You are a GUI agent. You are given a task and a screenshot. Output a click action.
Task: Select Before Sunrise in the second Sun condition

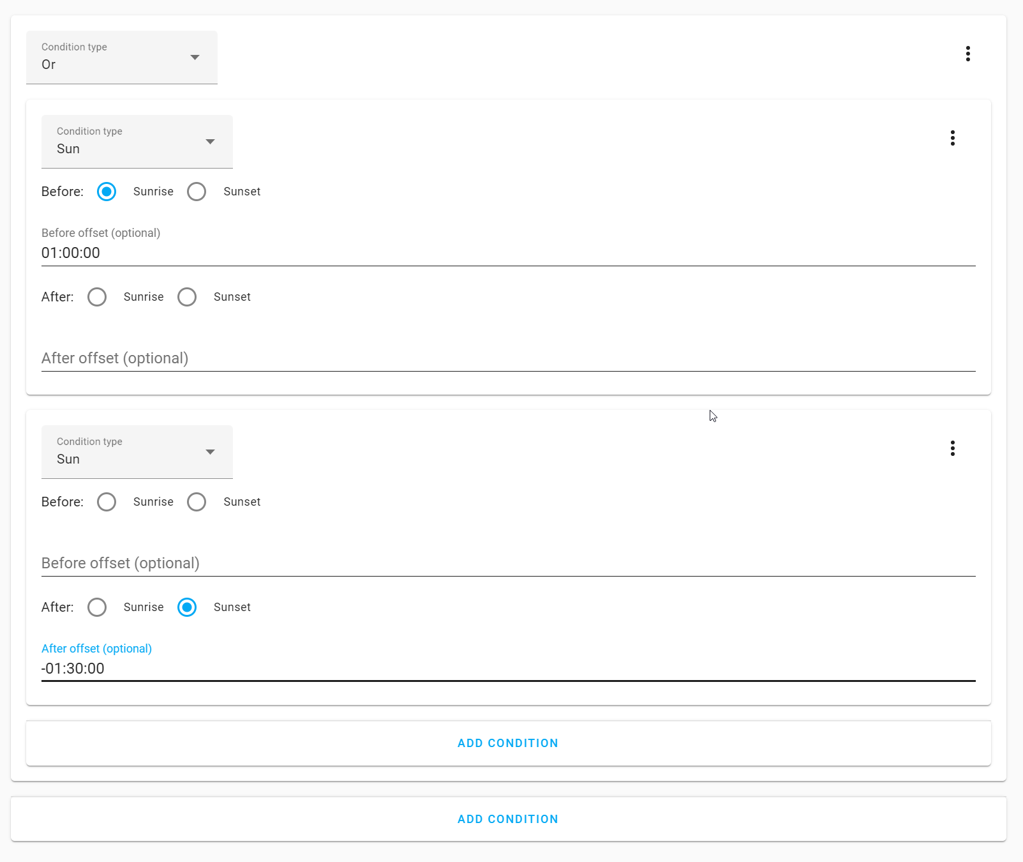[106, 502]
